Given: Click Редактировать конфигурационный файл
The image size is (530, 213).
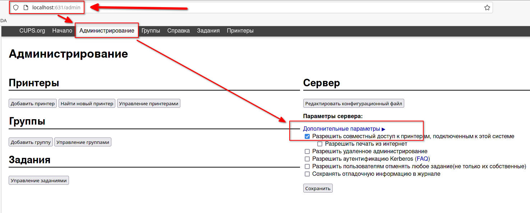Looking at the screenshot, I should click(353, 103).
